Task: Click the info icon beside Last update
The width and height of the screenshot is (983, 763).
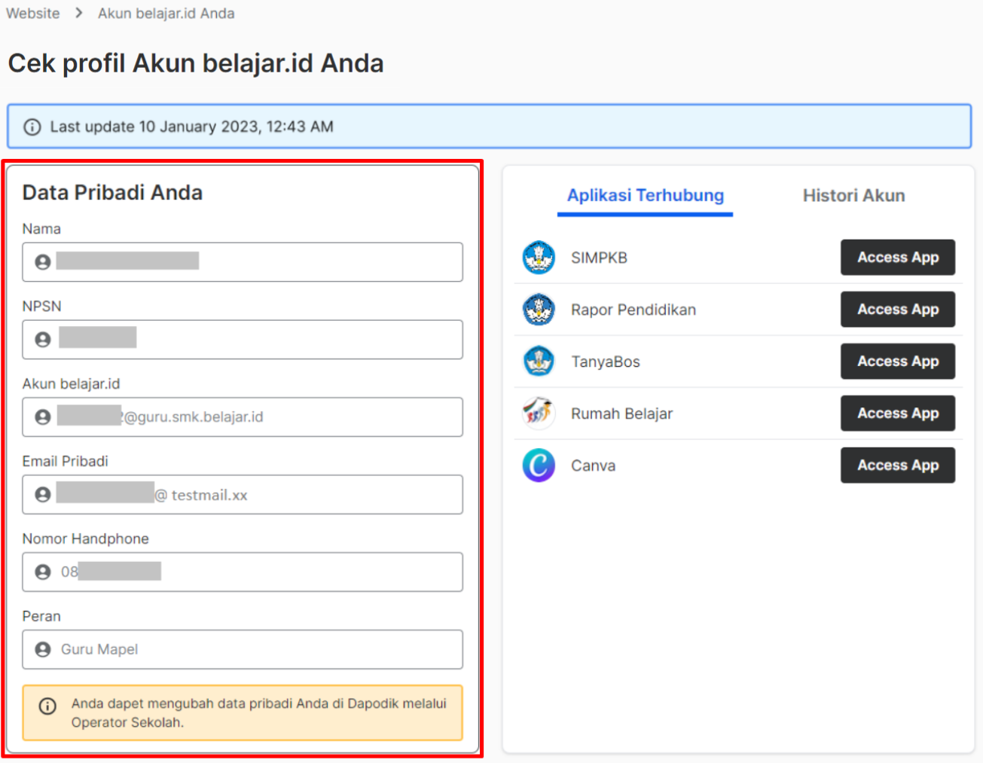Action: [x=32, y=127]
